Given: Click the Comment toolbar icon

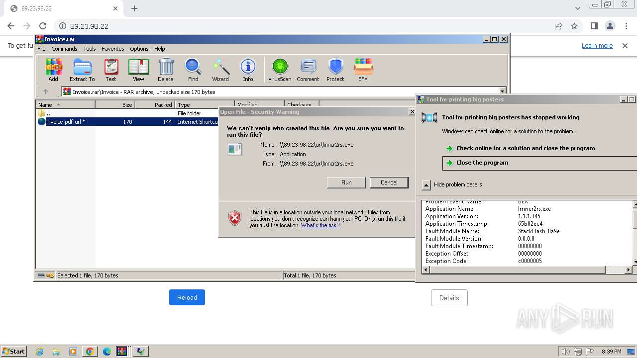Looking at the screenshot, I should point(308,70).
